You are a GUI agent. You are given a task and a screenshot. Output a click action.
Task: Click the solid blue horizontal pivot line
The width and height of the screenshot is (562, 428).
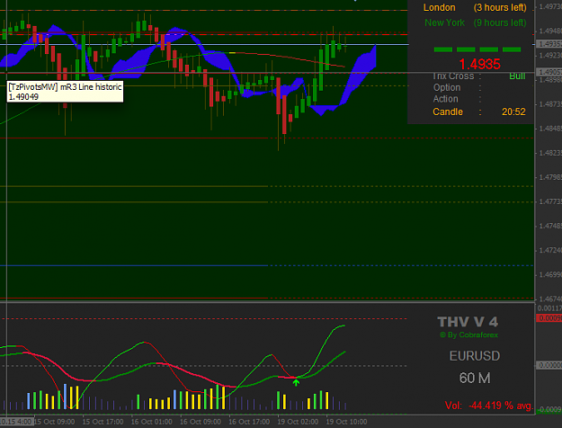(x=134, y=265)
